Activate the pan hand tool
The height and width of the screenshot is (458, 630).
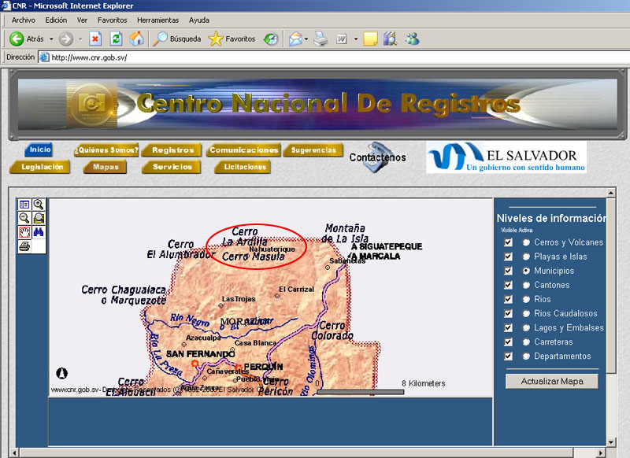point(24,232)
